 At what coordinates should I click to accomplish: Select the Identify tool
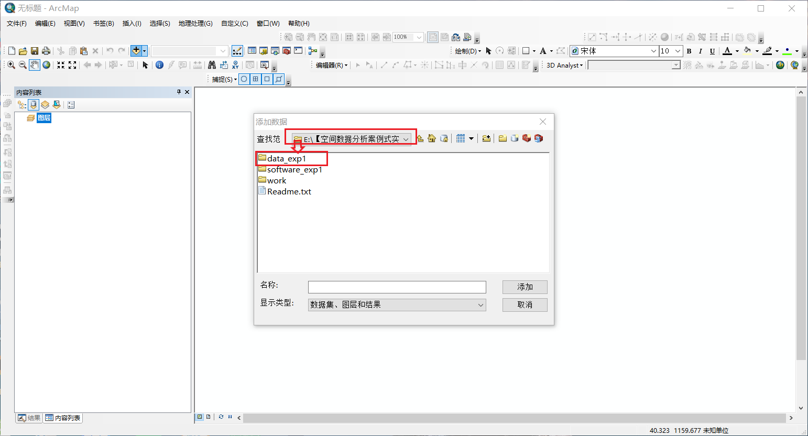pyautogui.click(x=159, y=65)
